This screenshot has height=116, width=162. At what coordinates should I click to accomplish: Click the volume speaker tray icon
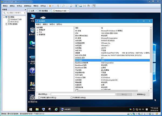[140, 110]
